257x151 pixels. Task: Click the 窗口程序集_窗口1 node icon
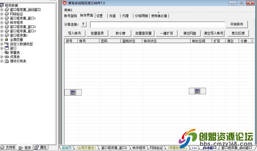[7, 18]
